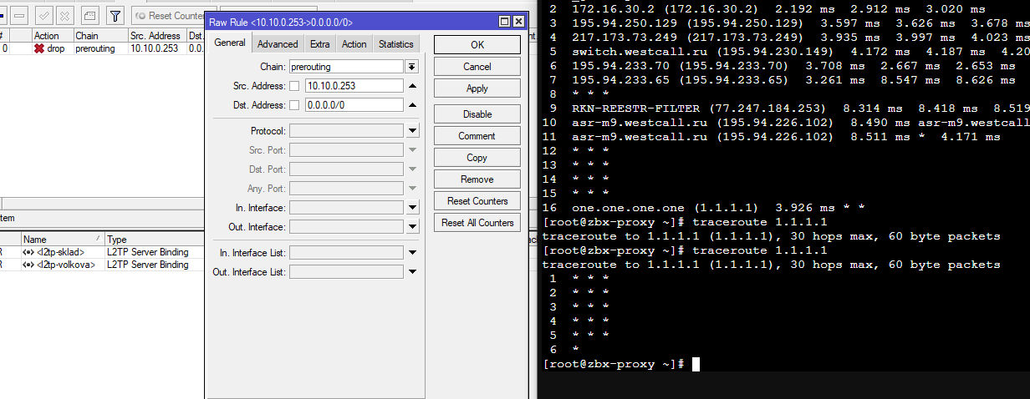1030x399 pixels.
Task: Click the Apply button
Action: pos(477,88)
